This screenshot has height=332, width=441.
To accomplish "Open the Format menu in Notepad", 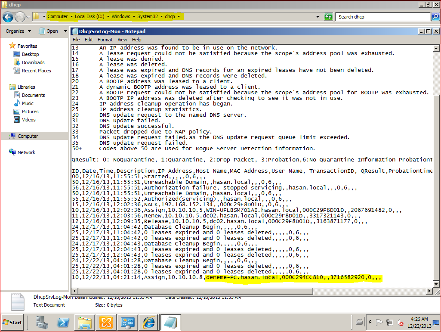I will pos(105,40).
